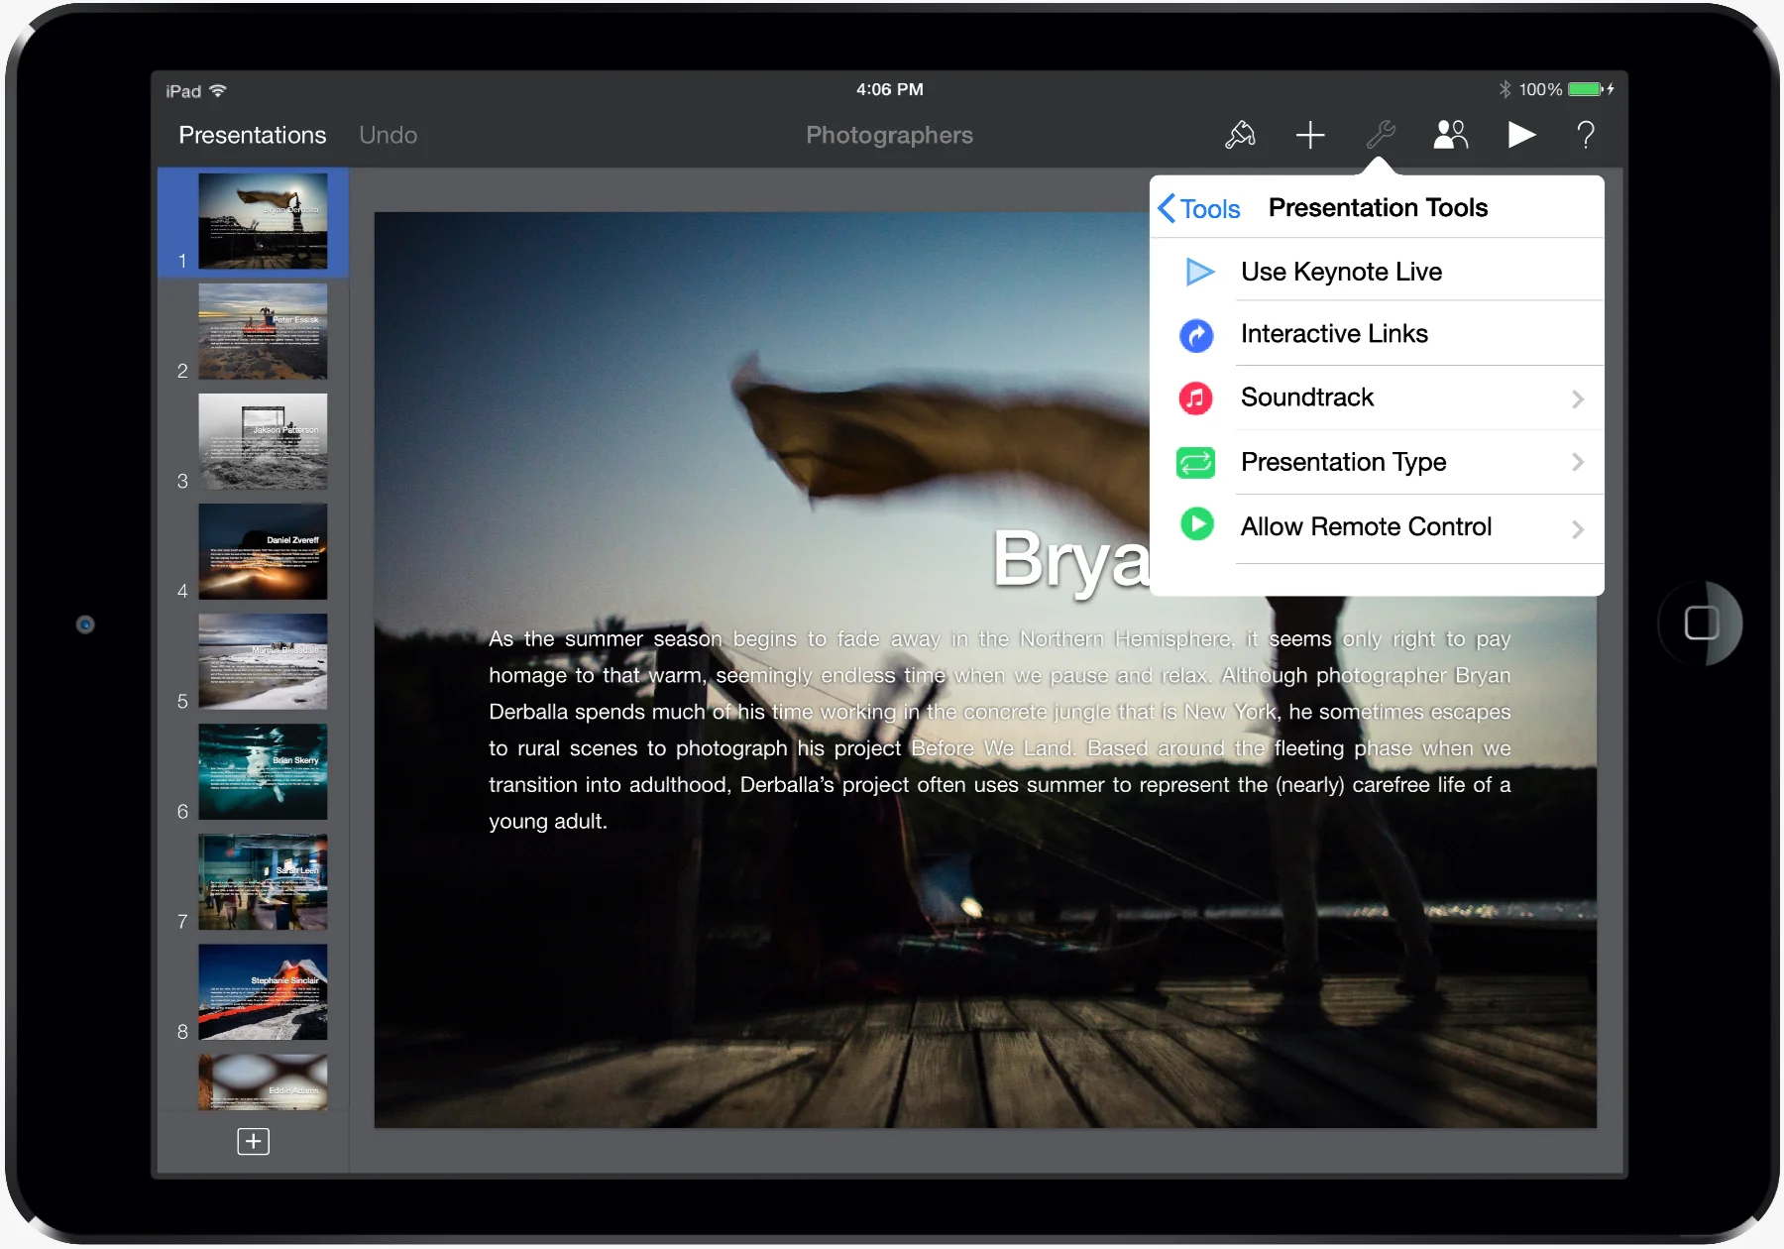Tap the wrench Tools icon

[x=1380, y=135]
